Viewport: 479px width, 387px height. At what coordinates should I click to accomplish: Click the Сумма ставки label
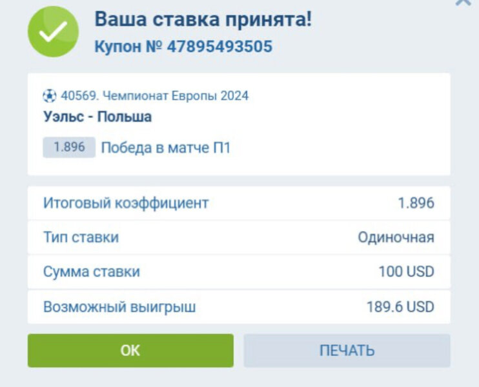(91, 272)
